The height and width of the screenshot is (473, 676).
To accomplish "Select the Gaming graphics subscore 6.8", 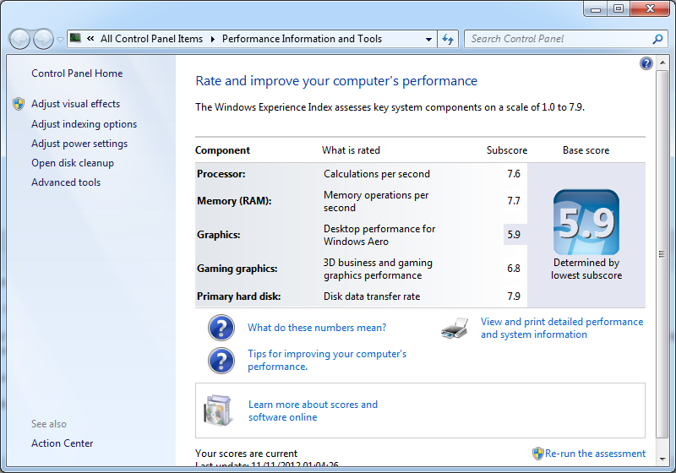I will point(514,269).
